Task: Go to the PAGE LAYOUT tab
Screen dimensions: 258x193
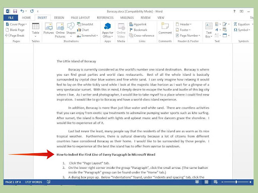Action: (x=80, y=18)
